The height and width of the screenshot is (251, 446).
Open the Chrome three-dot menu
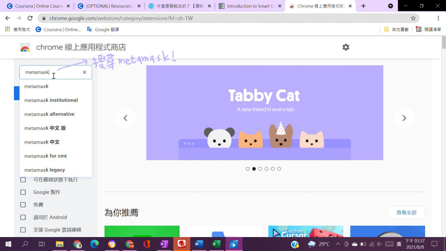click(x=438, y=18)
